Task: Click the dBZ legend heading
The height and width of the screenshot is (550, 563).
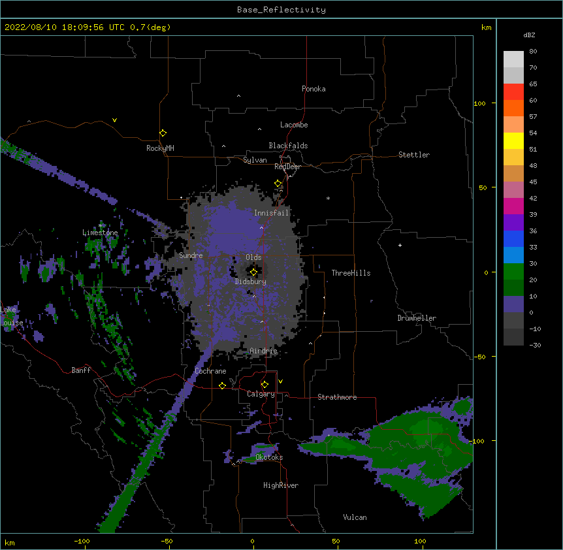Action: pos(529,35)
